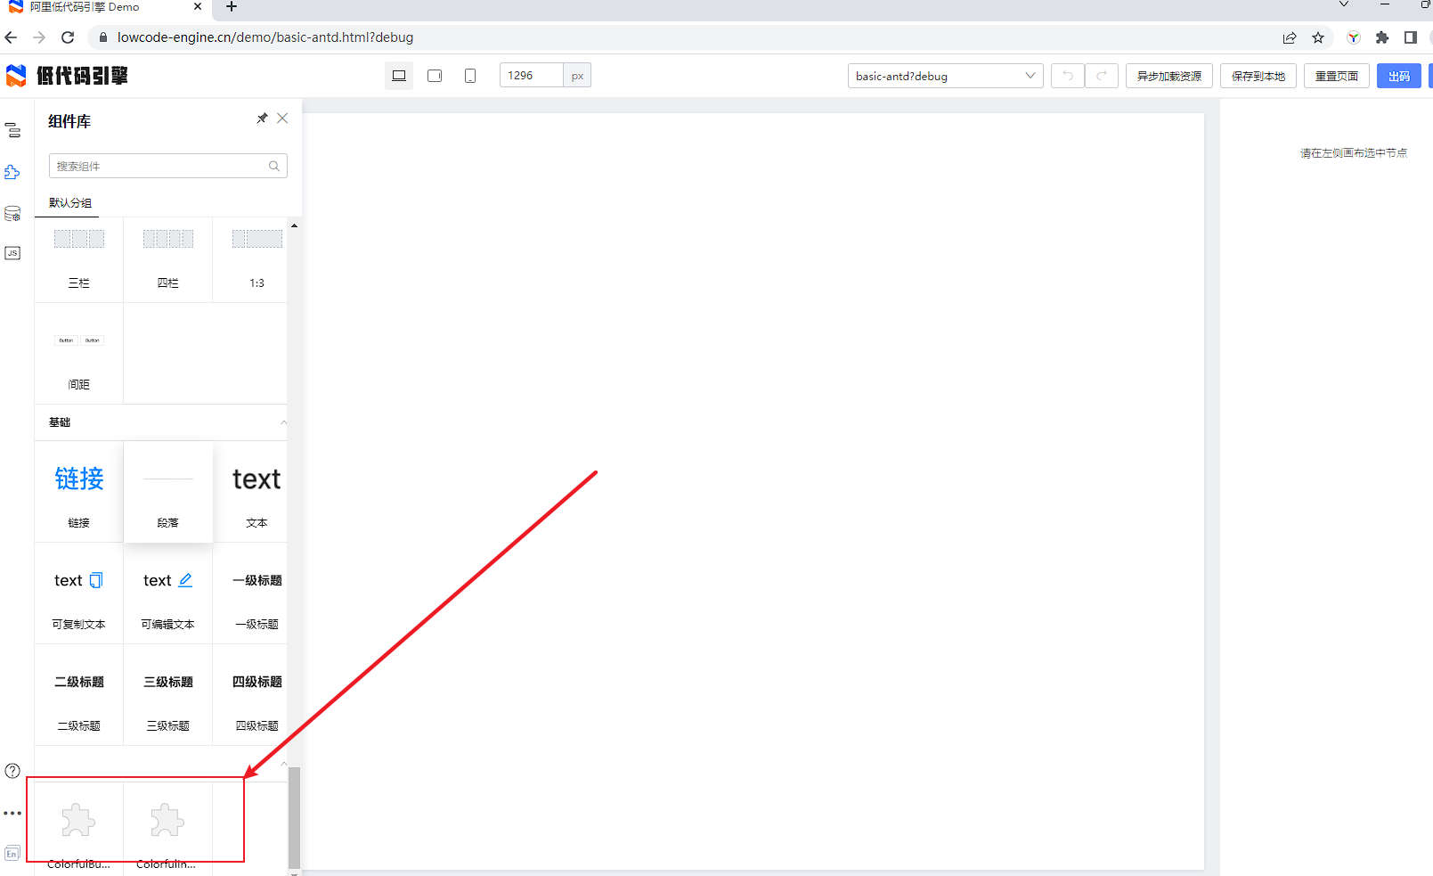This screenshot has width=1433, height=876.
Task: Click the browser address bar URL
Action: point(265,37)
